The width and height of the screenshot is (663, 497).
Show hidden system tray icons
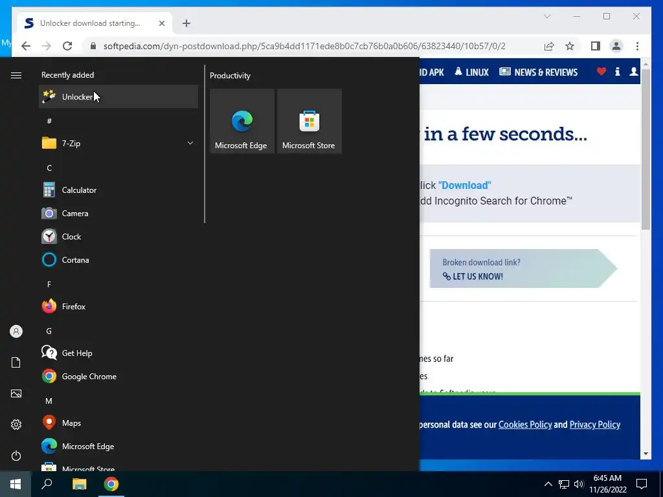click(548, 484)
